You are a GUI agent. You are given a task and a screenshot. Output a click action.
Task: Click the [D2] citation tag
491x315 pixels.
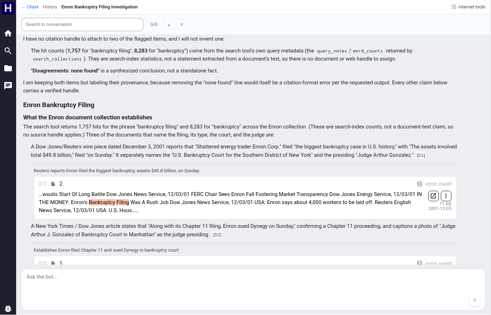(x=217, y=235)
